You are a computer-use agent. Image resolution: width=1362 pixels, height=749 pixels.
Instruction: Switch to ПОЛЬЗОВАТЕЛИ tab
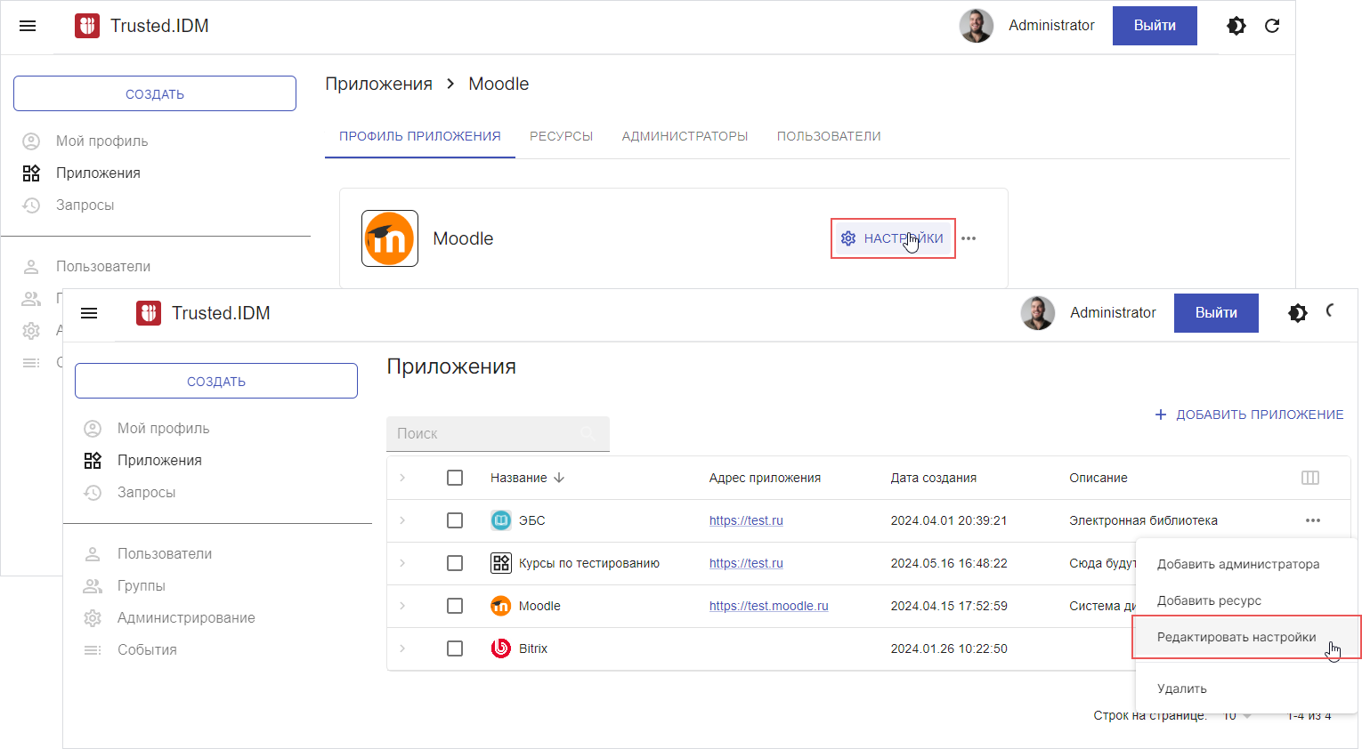click(x=829, y=136)
